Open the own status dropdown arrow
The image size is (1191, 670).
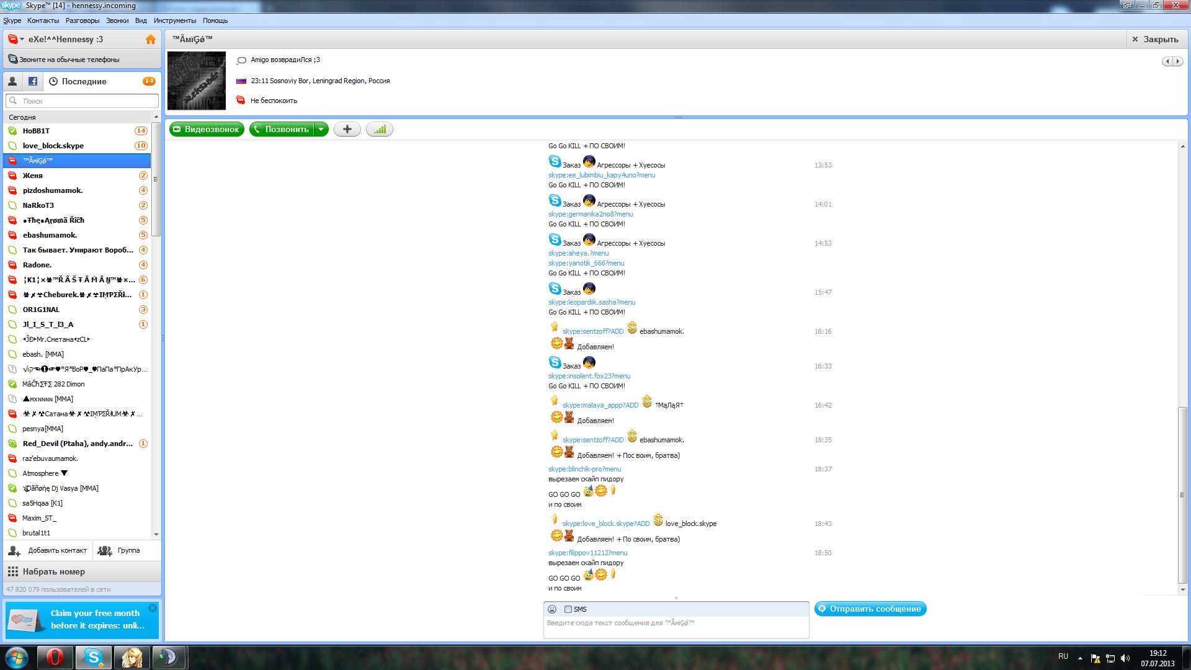[x=22, y=39]
